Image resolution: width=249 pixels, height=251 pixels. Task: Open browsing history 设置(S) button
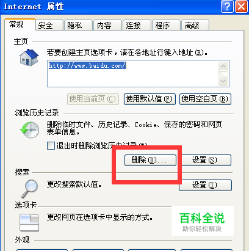point(206,160)
